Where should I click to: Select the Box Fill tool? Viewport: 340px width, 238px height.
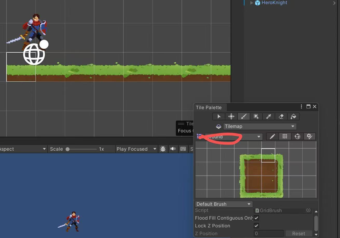coord(256,116)
